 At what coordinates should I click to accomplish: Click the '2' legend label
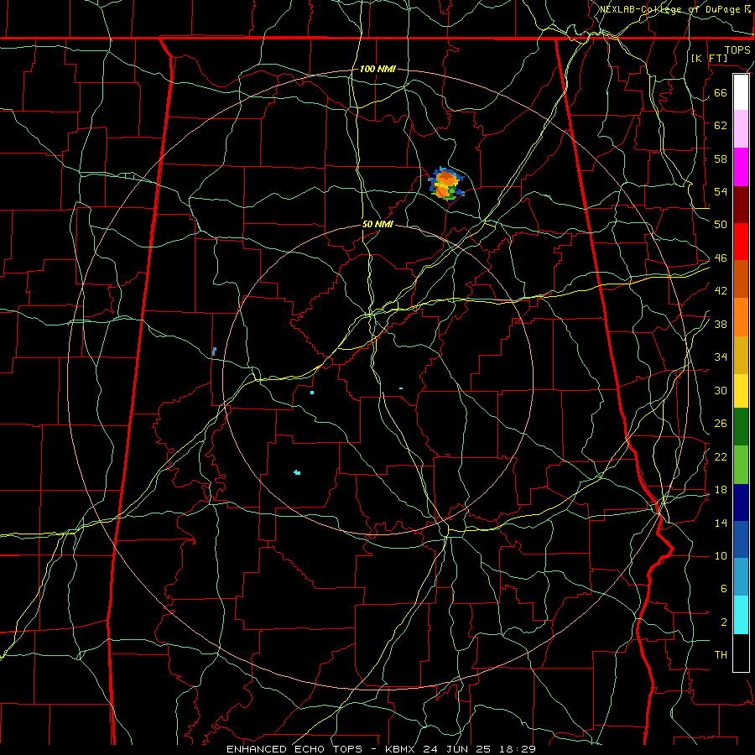(x=723, y=622)
